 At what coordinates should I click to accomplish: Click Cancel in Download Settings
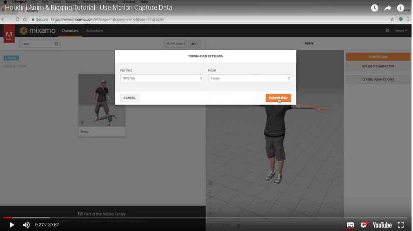coord(129,98)
